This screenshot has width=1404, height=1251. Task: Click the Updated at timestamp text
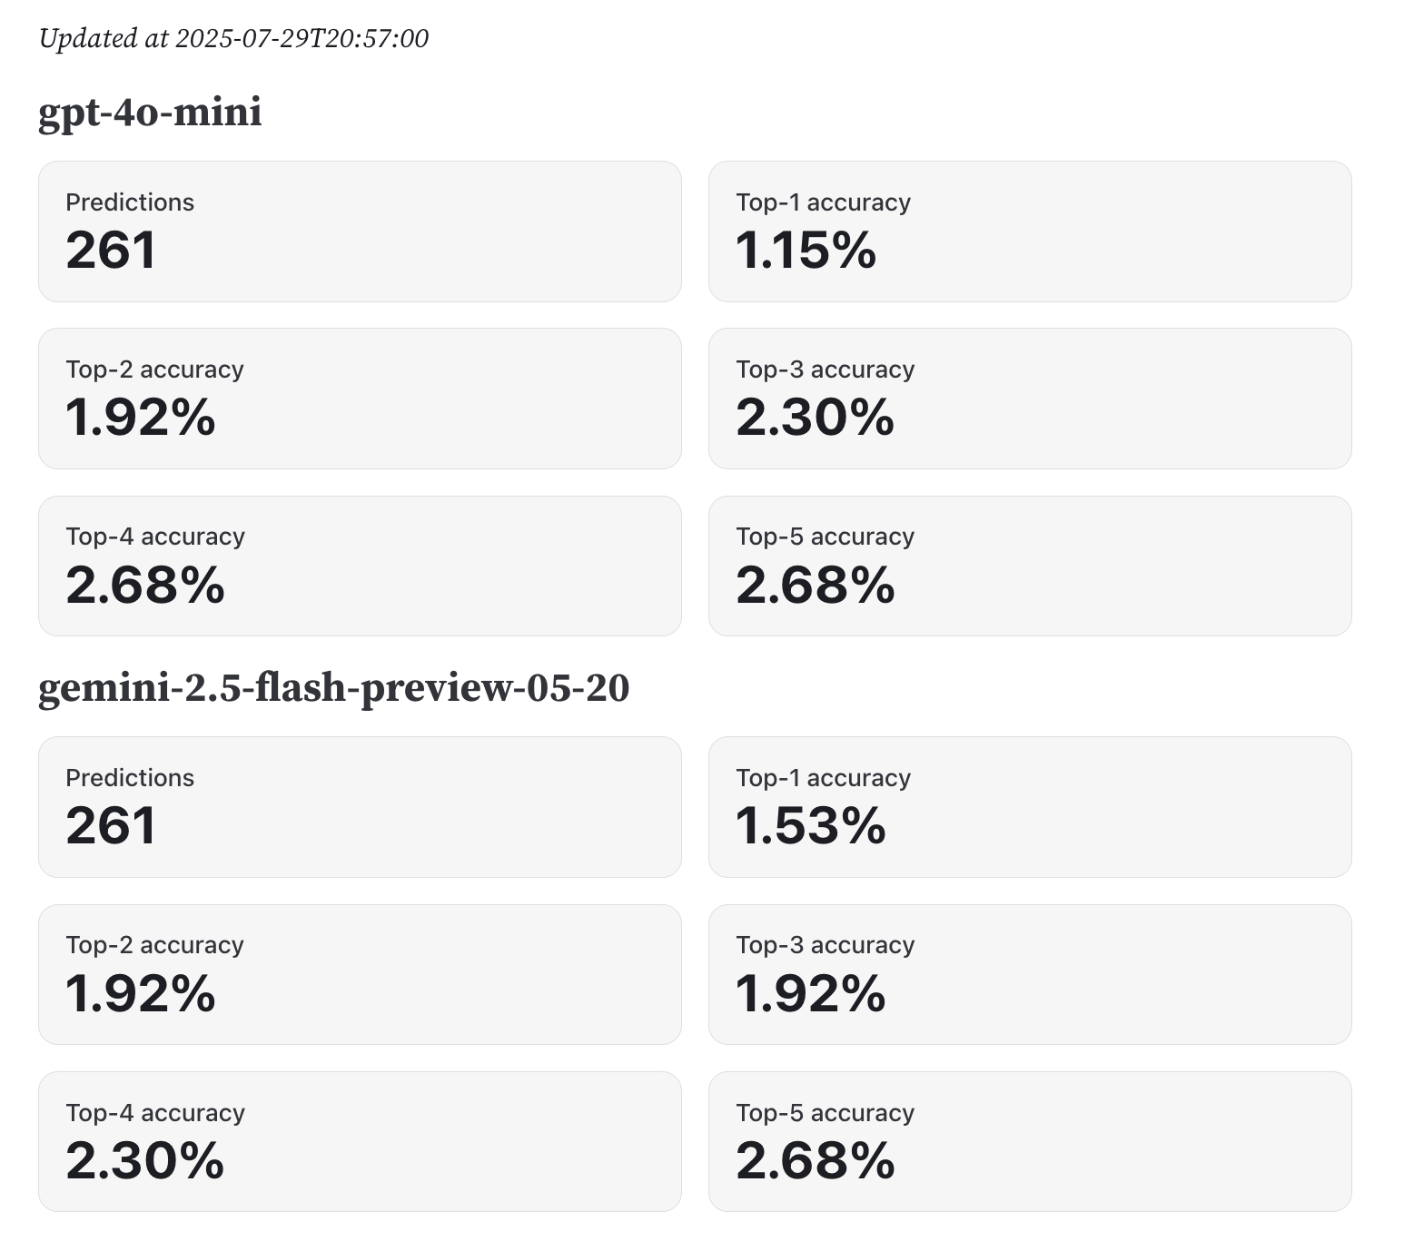[233, 38]
